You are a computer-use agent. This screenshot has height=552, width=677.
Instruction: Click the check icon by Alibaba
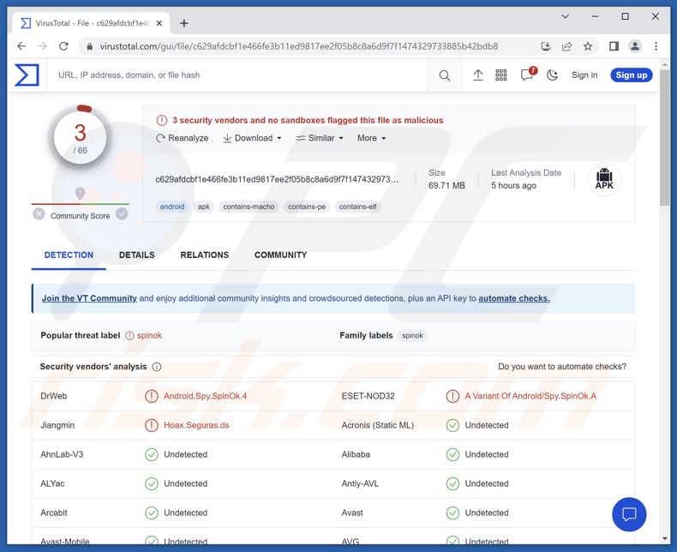[x=452, y=454]
